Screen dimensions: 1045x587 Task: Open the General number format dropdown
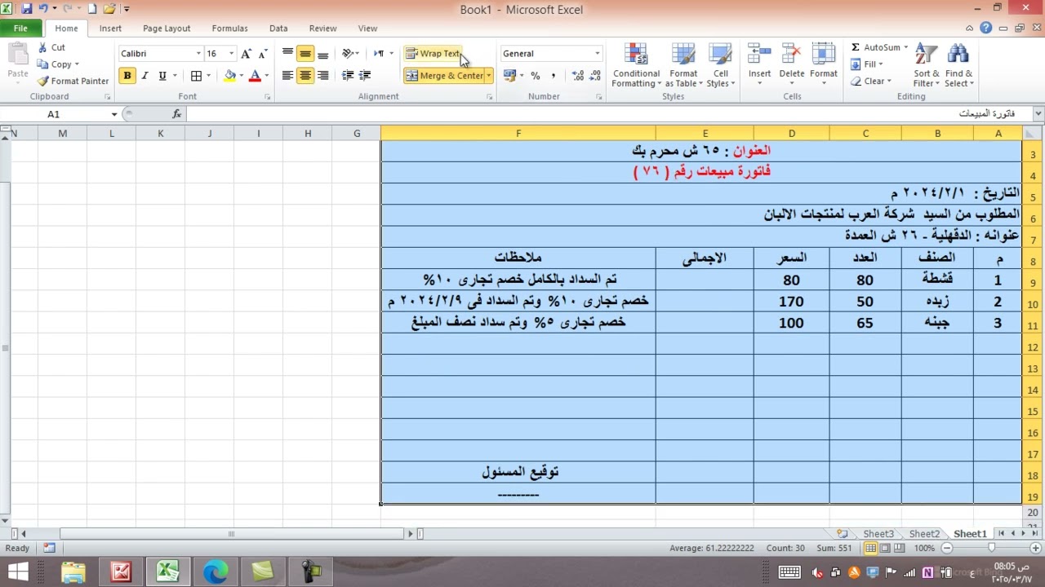click(x=597, y=54)
